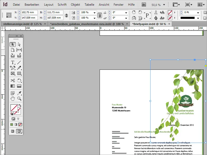This screenshot has height=155, width=207.
Task: Click the reference point locator grid
Action: coord(9,15)
